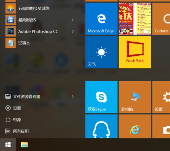Launch 暴风影音5 from its list icon

[11, 20]
